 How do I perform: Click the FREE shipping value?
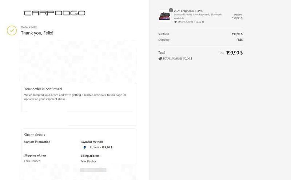(239, 40)
